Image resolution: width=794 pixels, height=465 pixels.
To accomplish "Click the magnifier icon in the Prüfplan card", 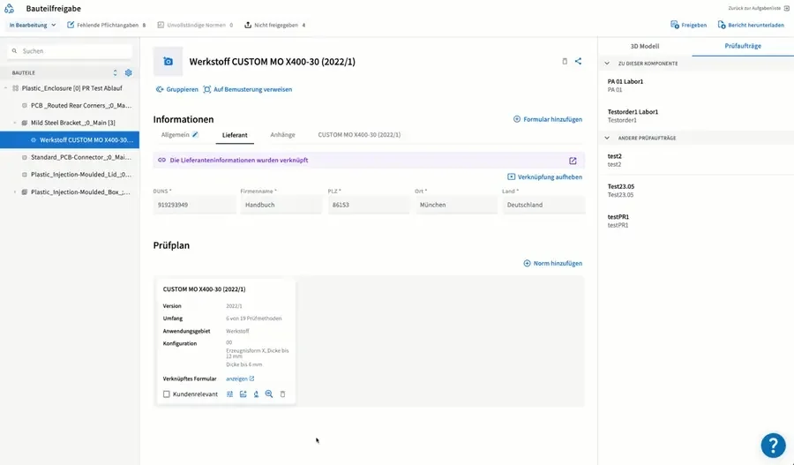I will tap(269, 394).
